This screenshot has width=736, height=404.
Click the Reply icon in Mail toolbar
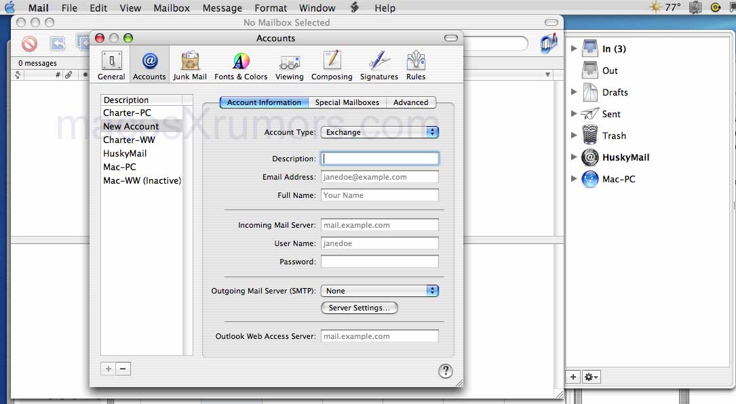[57, 43]
